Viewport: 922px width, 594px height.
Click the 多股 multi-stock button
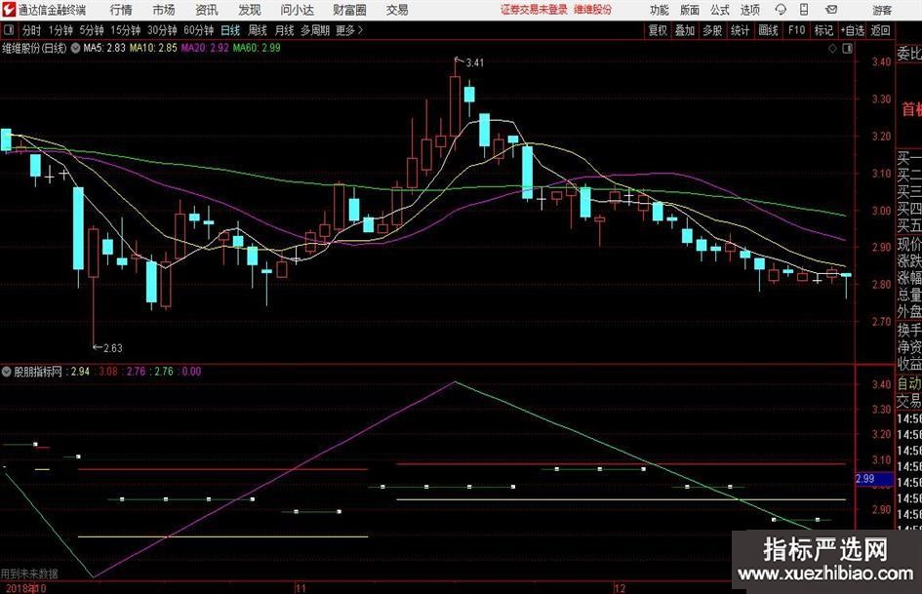[712, 30]
